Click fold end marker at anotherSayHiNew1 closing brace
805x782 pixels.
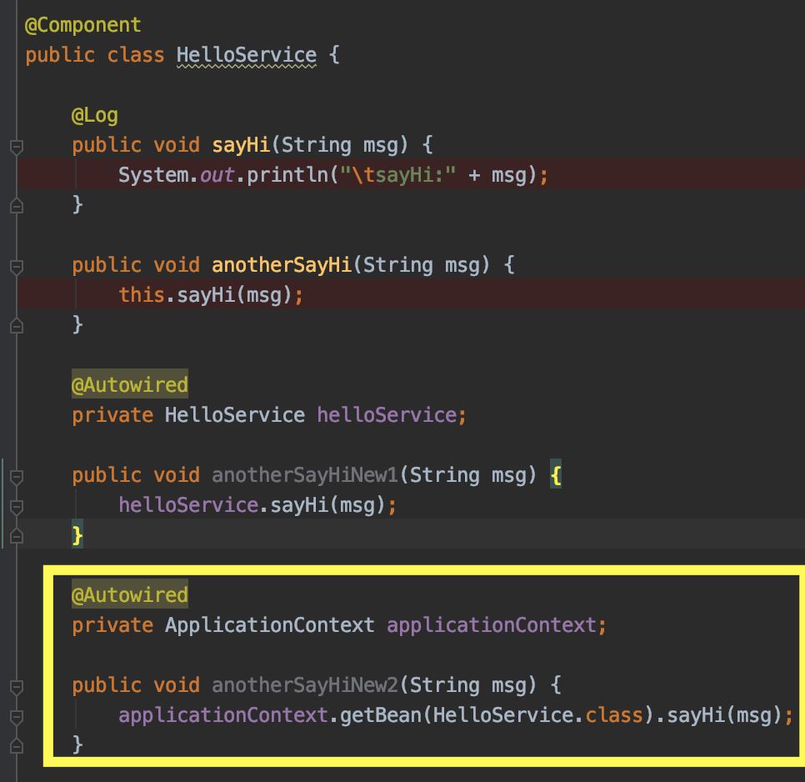(17, 535)
